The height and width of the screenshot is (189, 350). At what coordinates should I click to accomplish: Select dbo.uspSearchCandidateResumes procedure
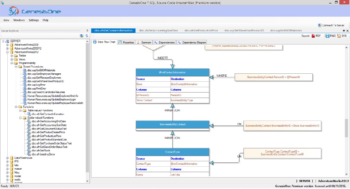46,92
